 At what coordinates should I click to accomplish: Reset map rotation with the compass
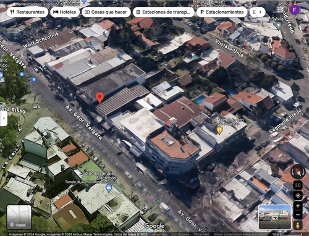coord(298,172)
